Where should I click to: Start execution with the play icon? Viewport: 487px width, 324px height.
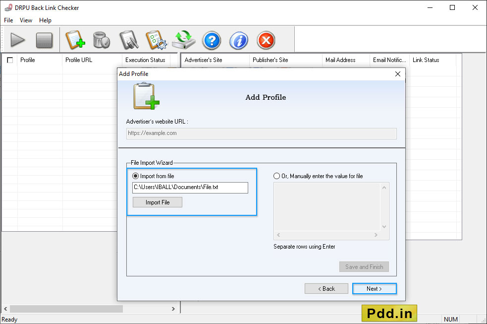[x=17, y=40]
